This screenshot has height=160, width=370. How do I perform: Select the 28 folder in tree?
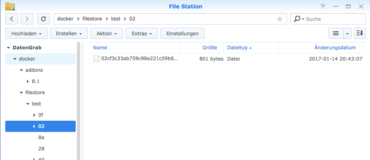tap(41, 149)
